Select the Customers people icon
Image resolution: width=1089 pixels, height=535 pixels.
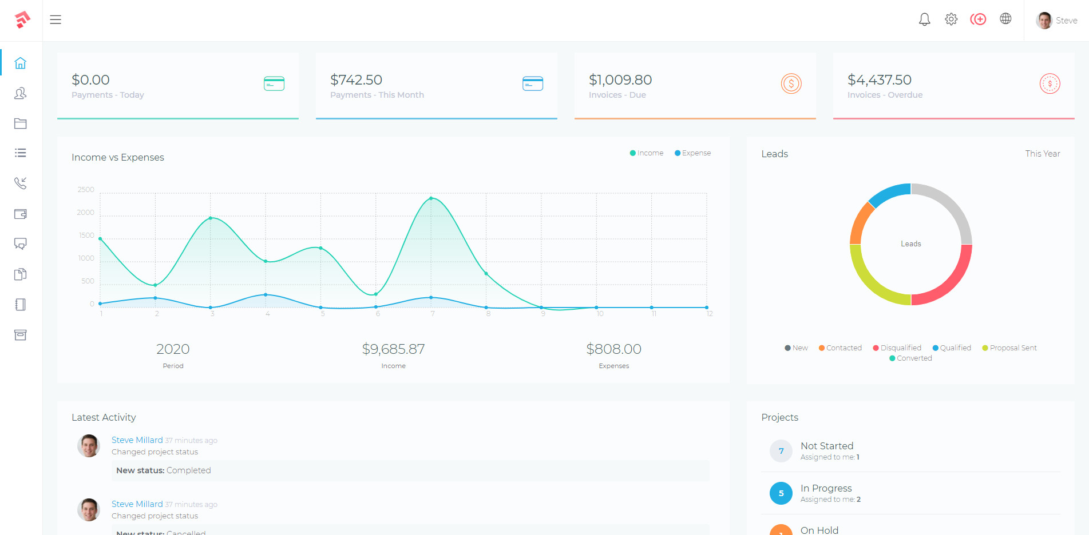[x=21, y=93]
